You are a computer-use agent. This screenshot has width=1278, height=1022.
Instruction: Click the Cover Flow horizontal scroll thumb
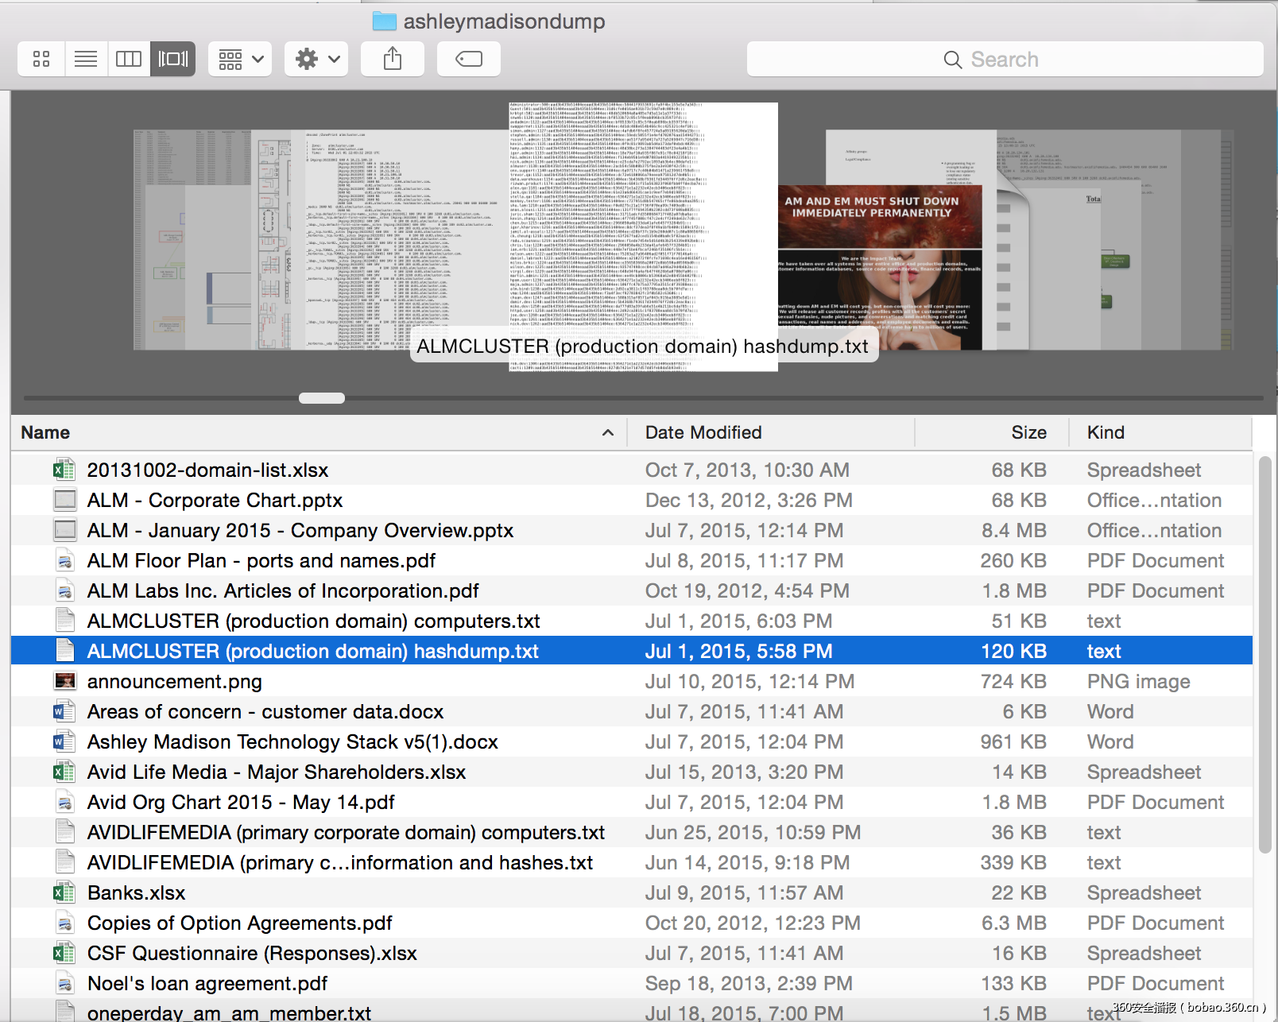point(322,398)
